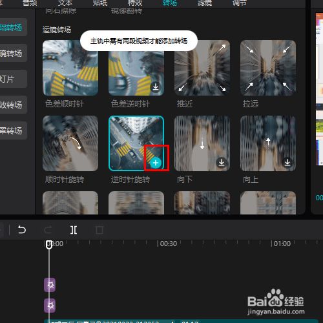
Task: Download the 向上 transition via its arrow icon
Action: click(287, 162)
